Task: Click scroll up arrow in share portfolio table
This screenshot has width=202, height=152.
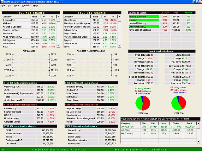Action: click(199, 123)
